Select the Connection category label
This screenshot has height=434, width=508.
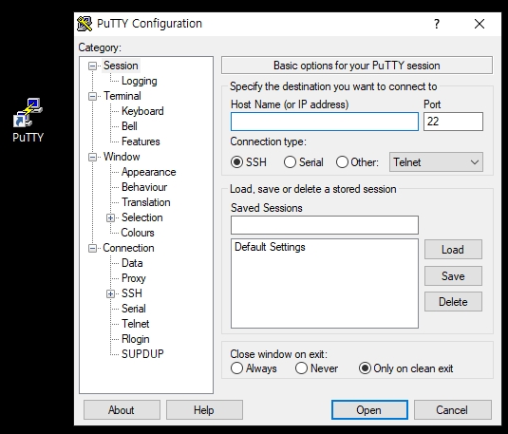[x=128, y=248]
